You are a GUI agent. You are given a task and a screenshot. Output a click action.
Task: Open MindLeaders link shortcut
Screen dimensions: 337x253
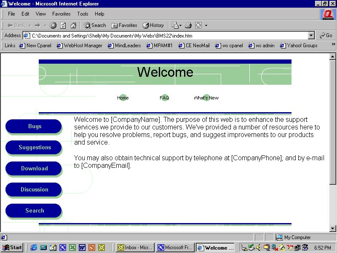click(x=124, y=46)
